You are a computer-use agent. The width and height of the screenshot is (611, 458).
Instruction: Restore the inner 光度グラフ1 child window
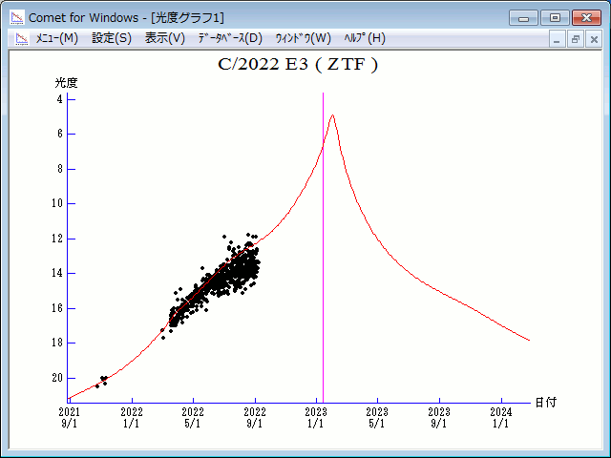click(575, 39)
